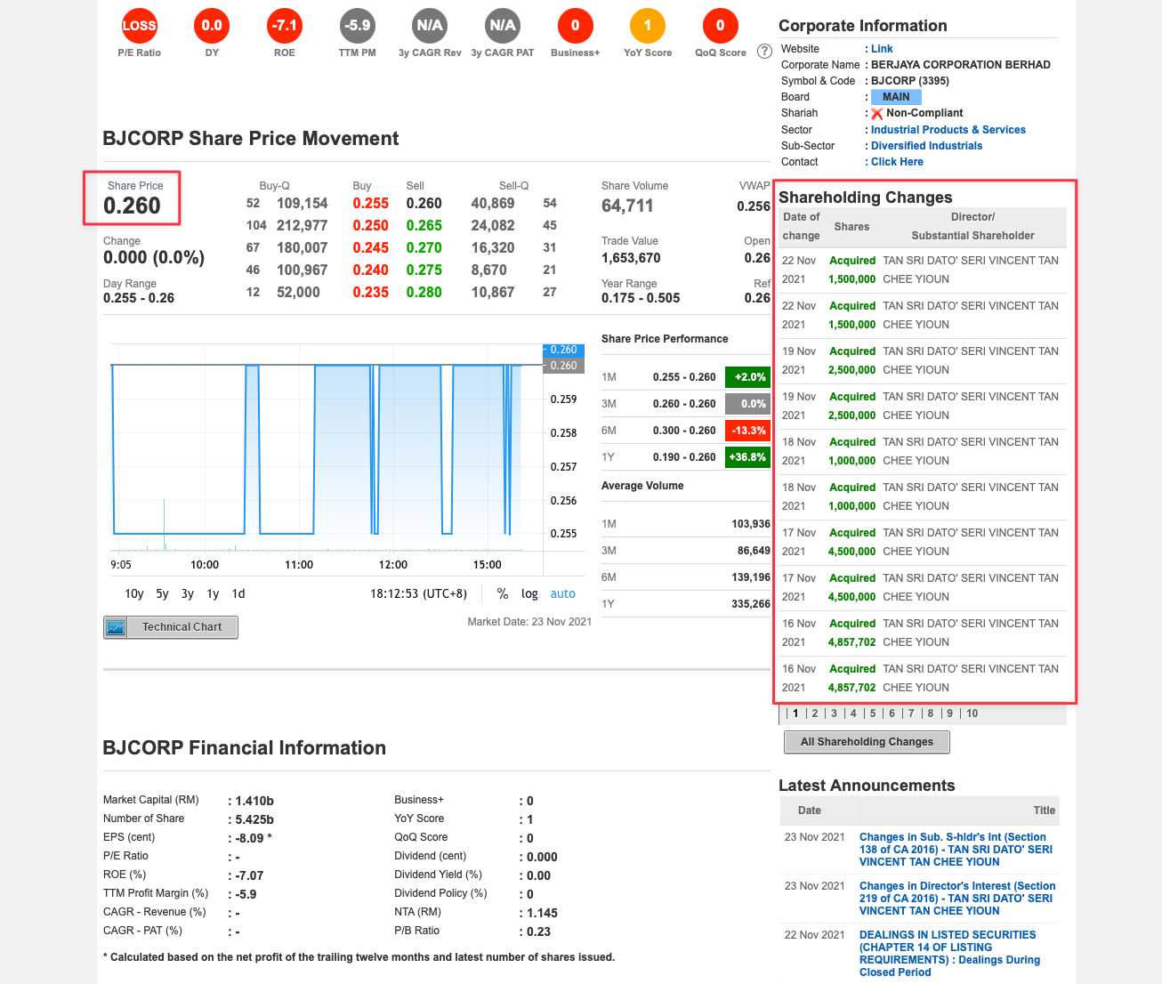Click the QoQ Score circle
Screen dimensions: 1162x984
pyautogui.click(x=721, y=26)
